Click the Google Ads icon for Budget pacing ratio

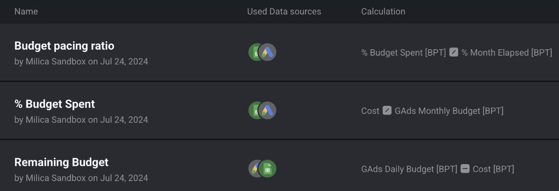point(268,52)
